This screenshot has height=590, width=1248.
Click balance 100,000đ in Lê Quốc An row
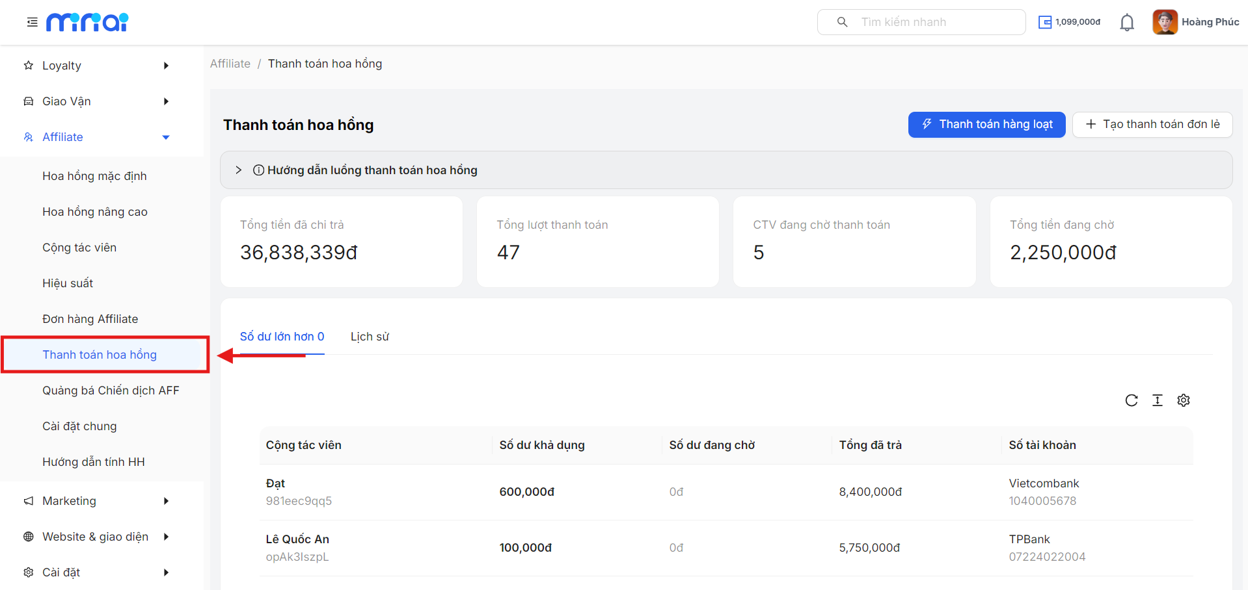(x=526, y=548)
